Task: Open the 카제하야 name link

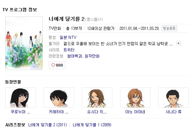Action: click(x=59, y=112)
